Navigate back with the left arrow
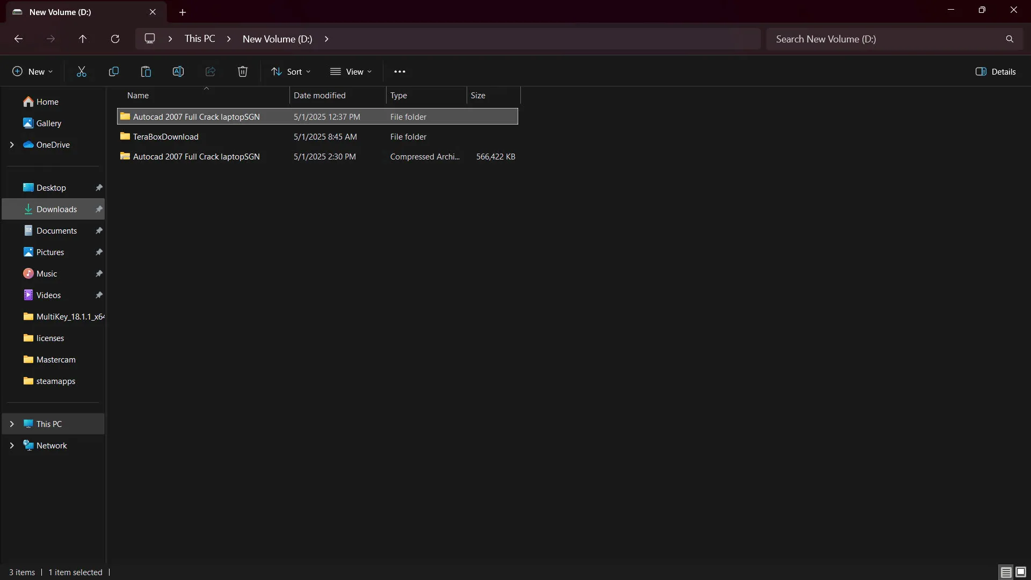1031x580 pixels. click(x=18, y=39)
